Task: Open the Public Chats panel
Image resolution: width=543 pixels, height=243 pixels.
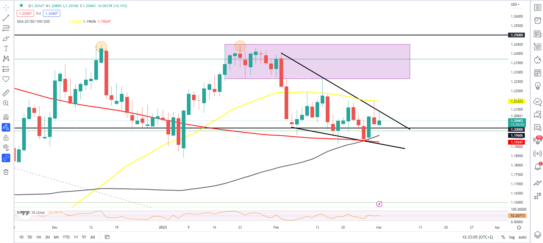Action: click(538, 115)
